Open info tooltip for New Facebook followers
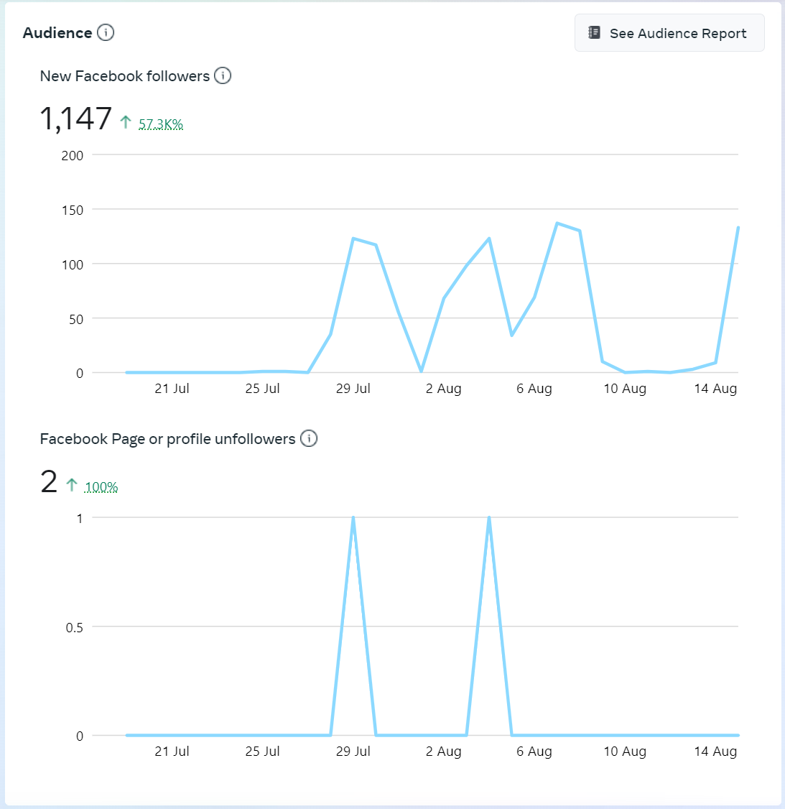The width and height of the screenshot is (785, 809). click(223, 75)
